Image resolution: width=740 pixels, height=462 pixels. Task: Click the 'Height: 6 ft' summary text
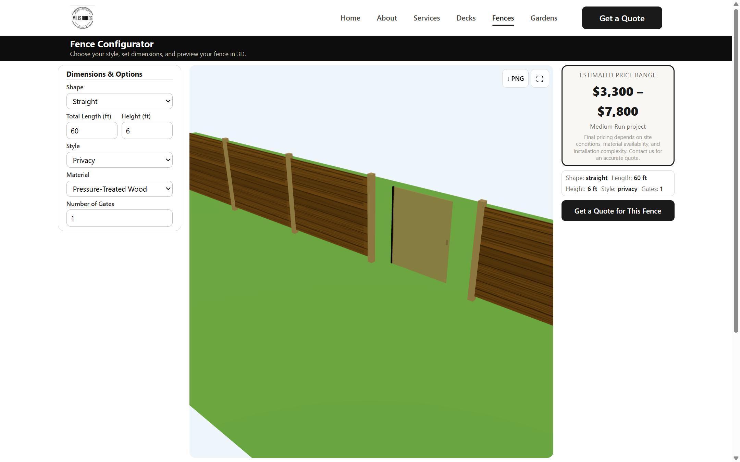click(x=581, y=189)
